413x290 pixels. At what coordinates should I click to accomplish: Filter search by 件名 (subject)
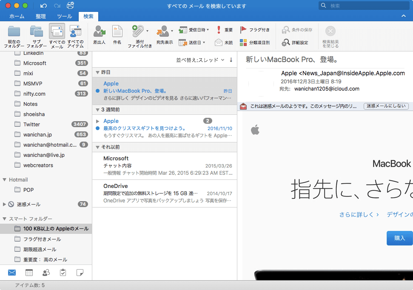point(117,35)
